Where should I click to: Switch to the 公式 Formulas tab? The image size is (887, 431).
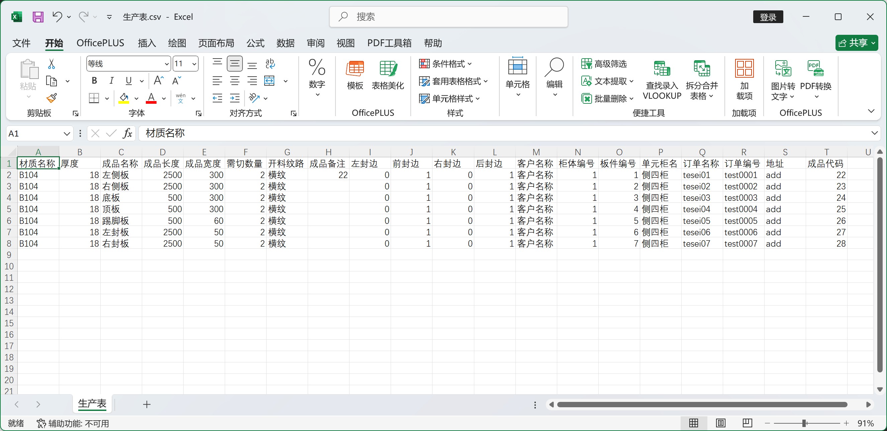click(255, 43)
